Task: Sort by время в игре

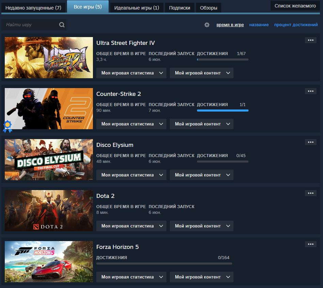Action: pos(230,25)
